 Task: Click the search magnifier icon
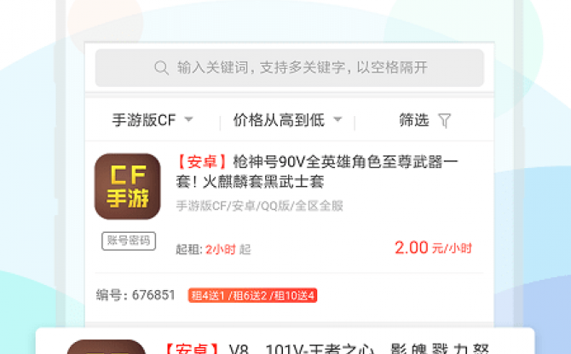[x=161, y=67]
